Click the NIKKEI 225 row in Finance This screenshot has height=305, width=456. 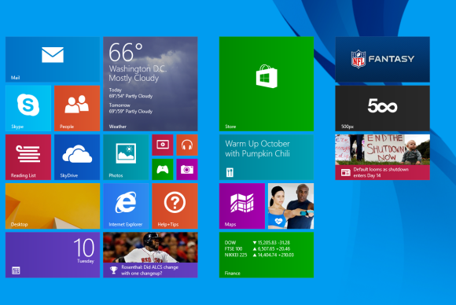(x=259, y=255)
